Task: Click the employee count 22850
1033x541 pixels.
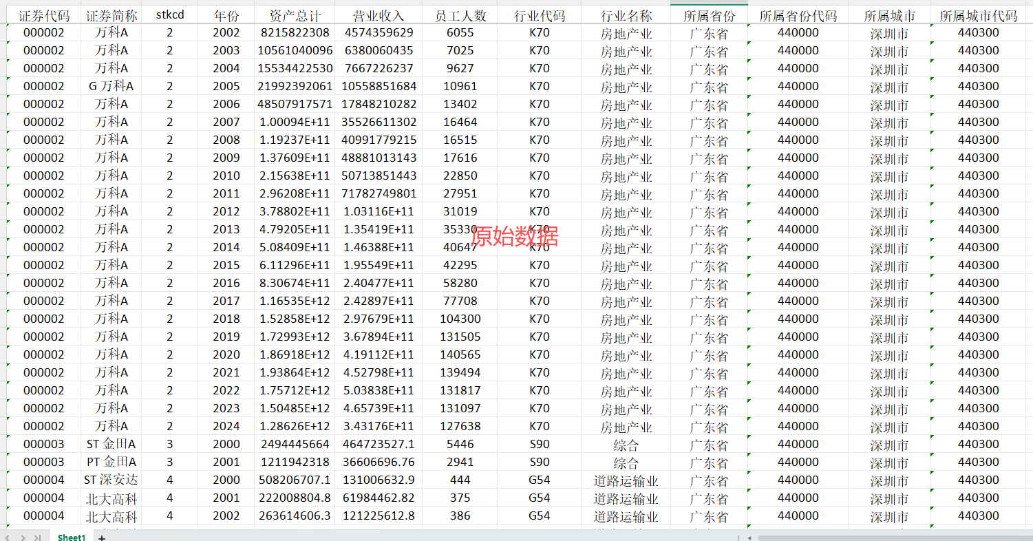Action: (460, 176)
